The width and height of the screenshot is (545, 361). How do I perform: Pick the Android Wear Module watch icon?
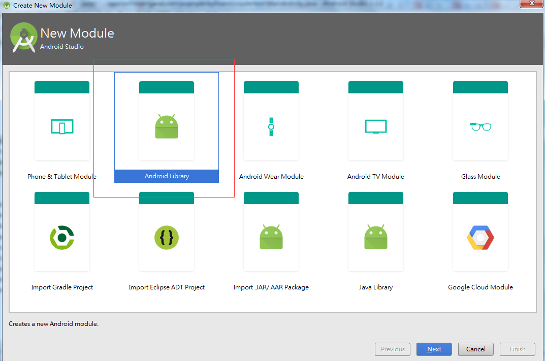click(x=271, y=126)
